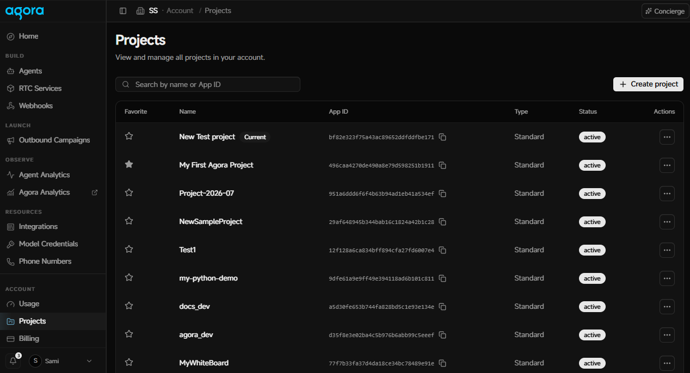Viewport: 690px width, 373px height.
Task: Open Webhooks in sidebar
Action: click(x=53, y=106)
